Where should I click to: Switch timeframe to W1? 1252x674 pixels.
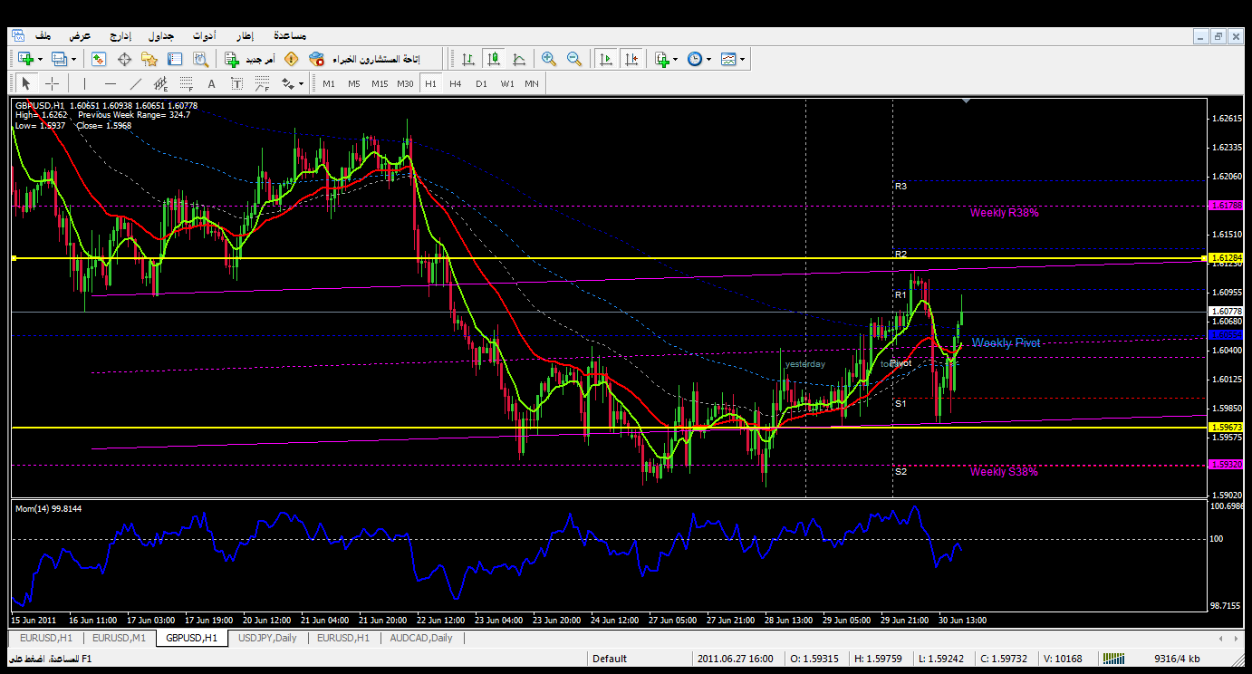506,83
